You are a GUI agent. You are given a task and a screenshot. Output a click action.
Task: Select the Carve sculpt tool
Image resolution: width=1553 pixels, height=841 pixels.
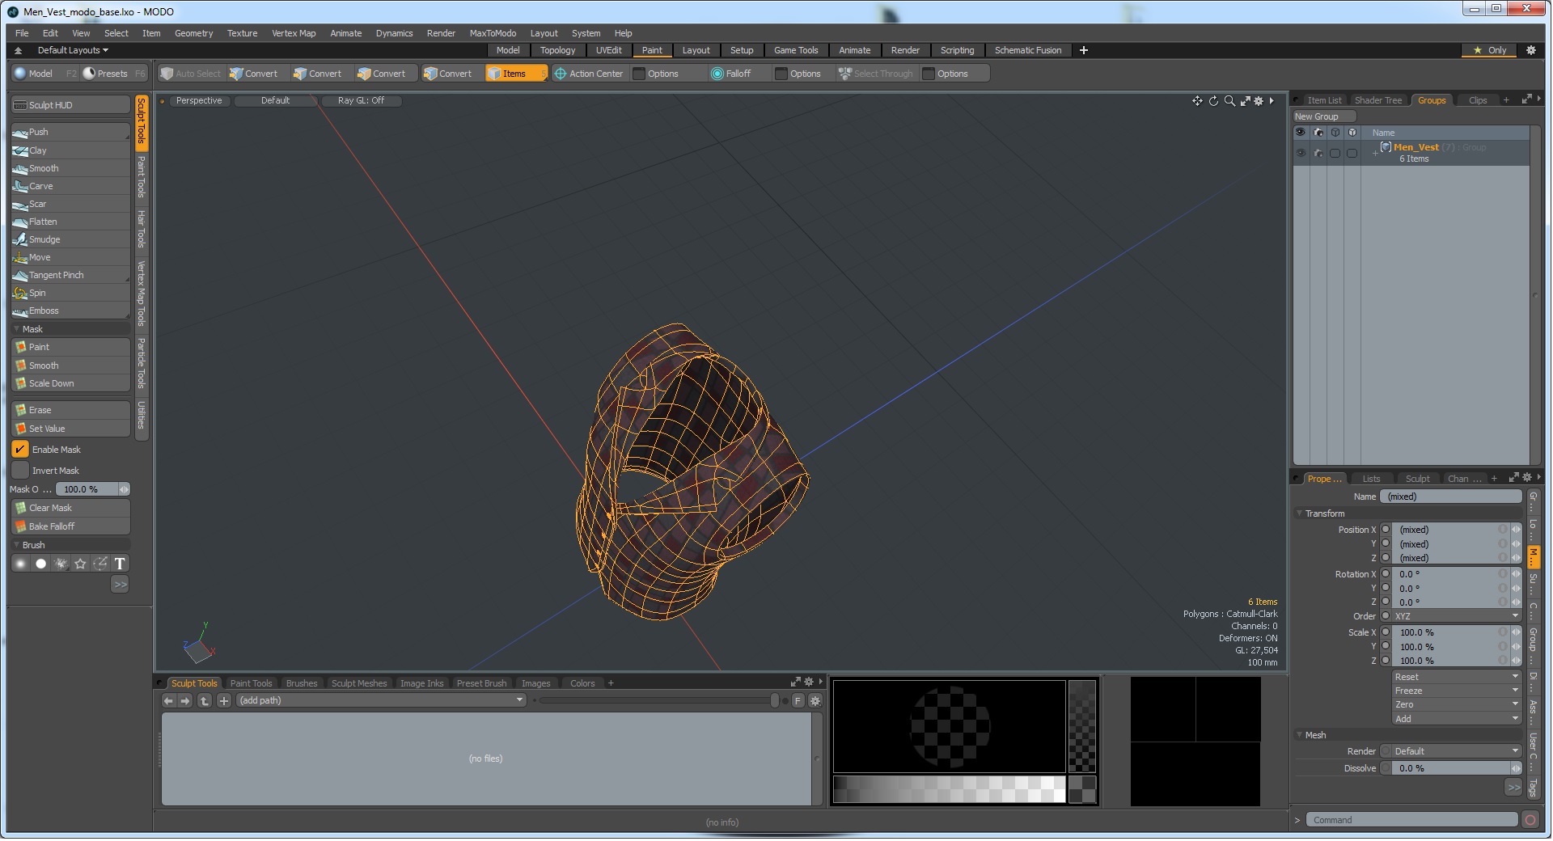(70, 186)
